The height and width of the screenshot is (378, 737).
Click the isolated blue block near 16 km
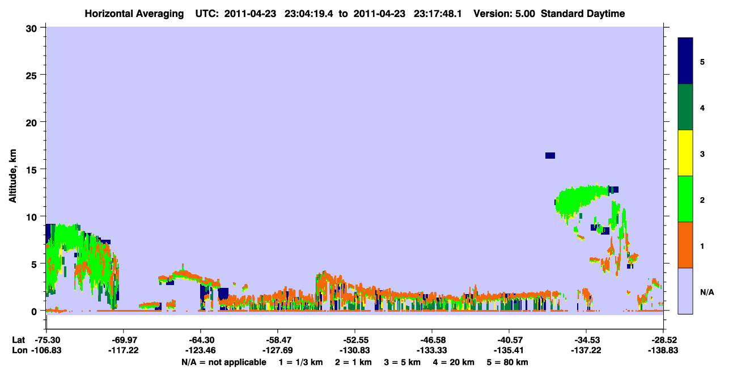(x=550, y=155)
